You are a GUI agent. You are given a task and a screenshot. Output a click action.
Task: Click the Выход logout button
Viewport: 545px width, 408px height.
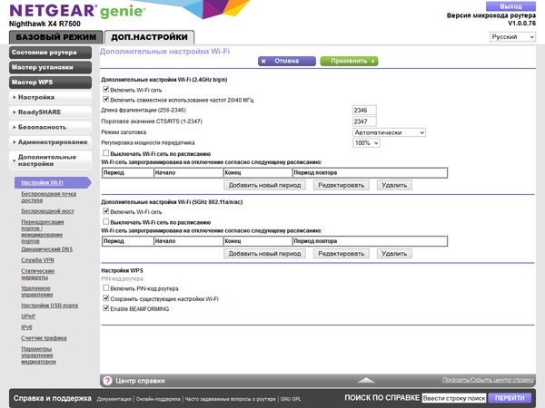pos(510,6)
